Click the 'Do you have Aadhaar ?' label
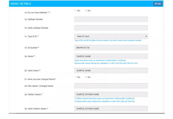 37,13
